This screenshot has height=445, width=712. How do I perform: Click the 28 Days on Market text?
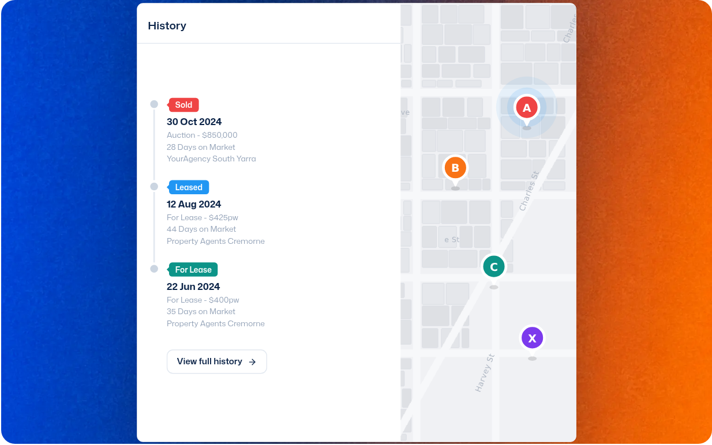click(201, 147)
